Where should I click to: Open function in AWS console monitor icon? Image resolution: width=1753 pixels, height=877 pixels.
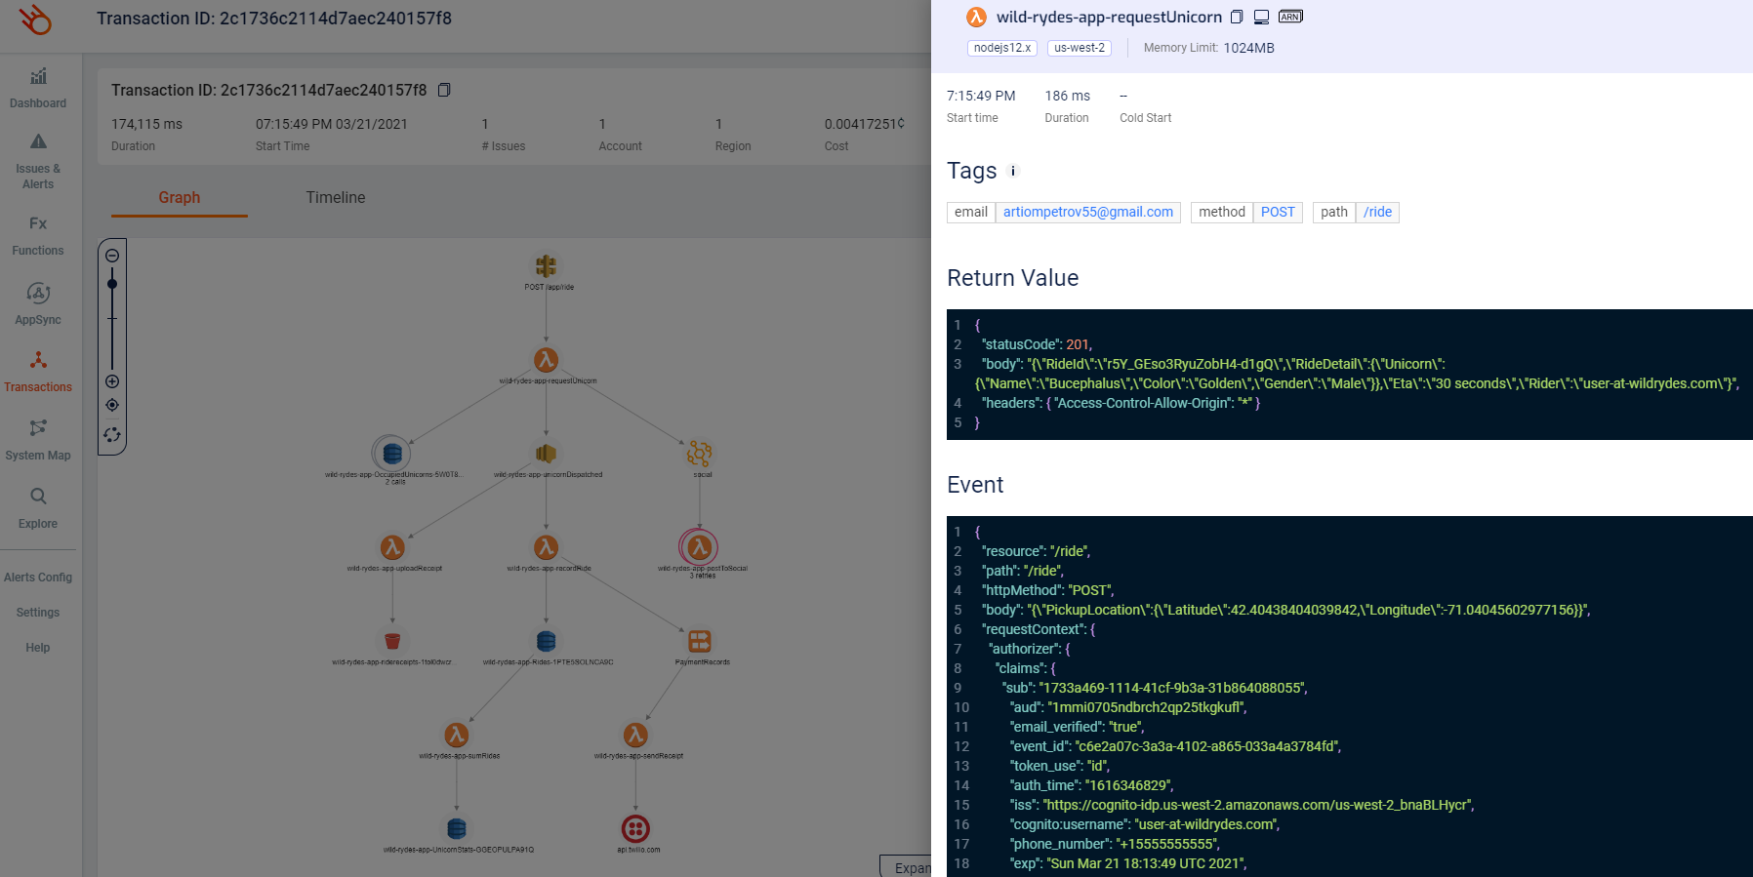point(1261,17)
